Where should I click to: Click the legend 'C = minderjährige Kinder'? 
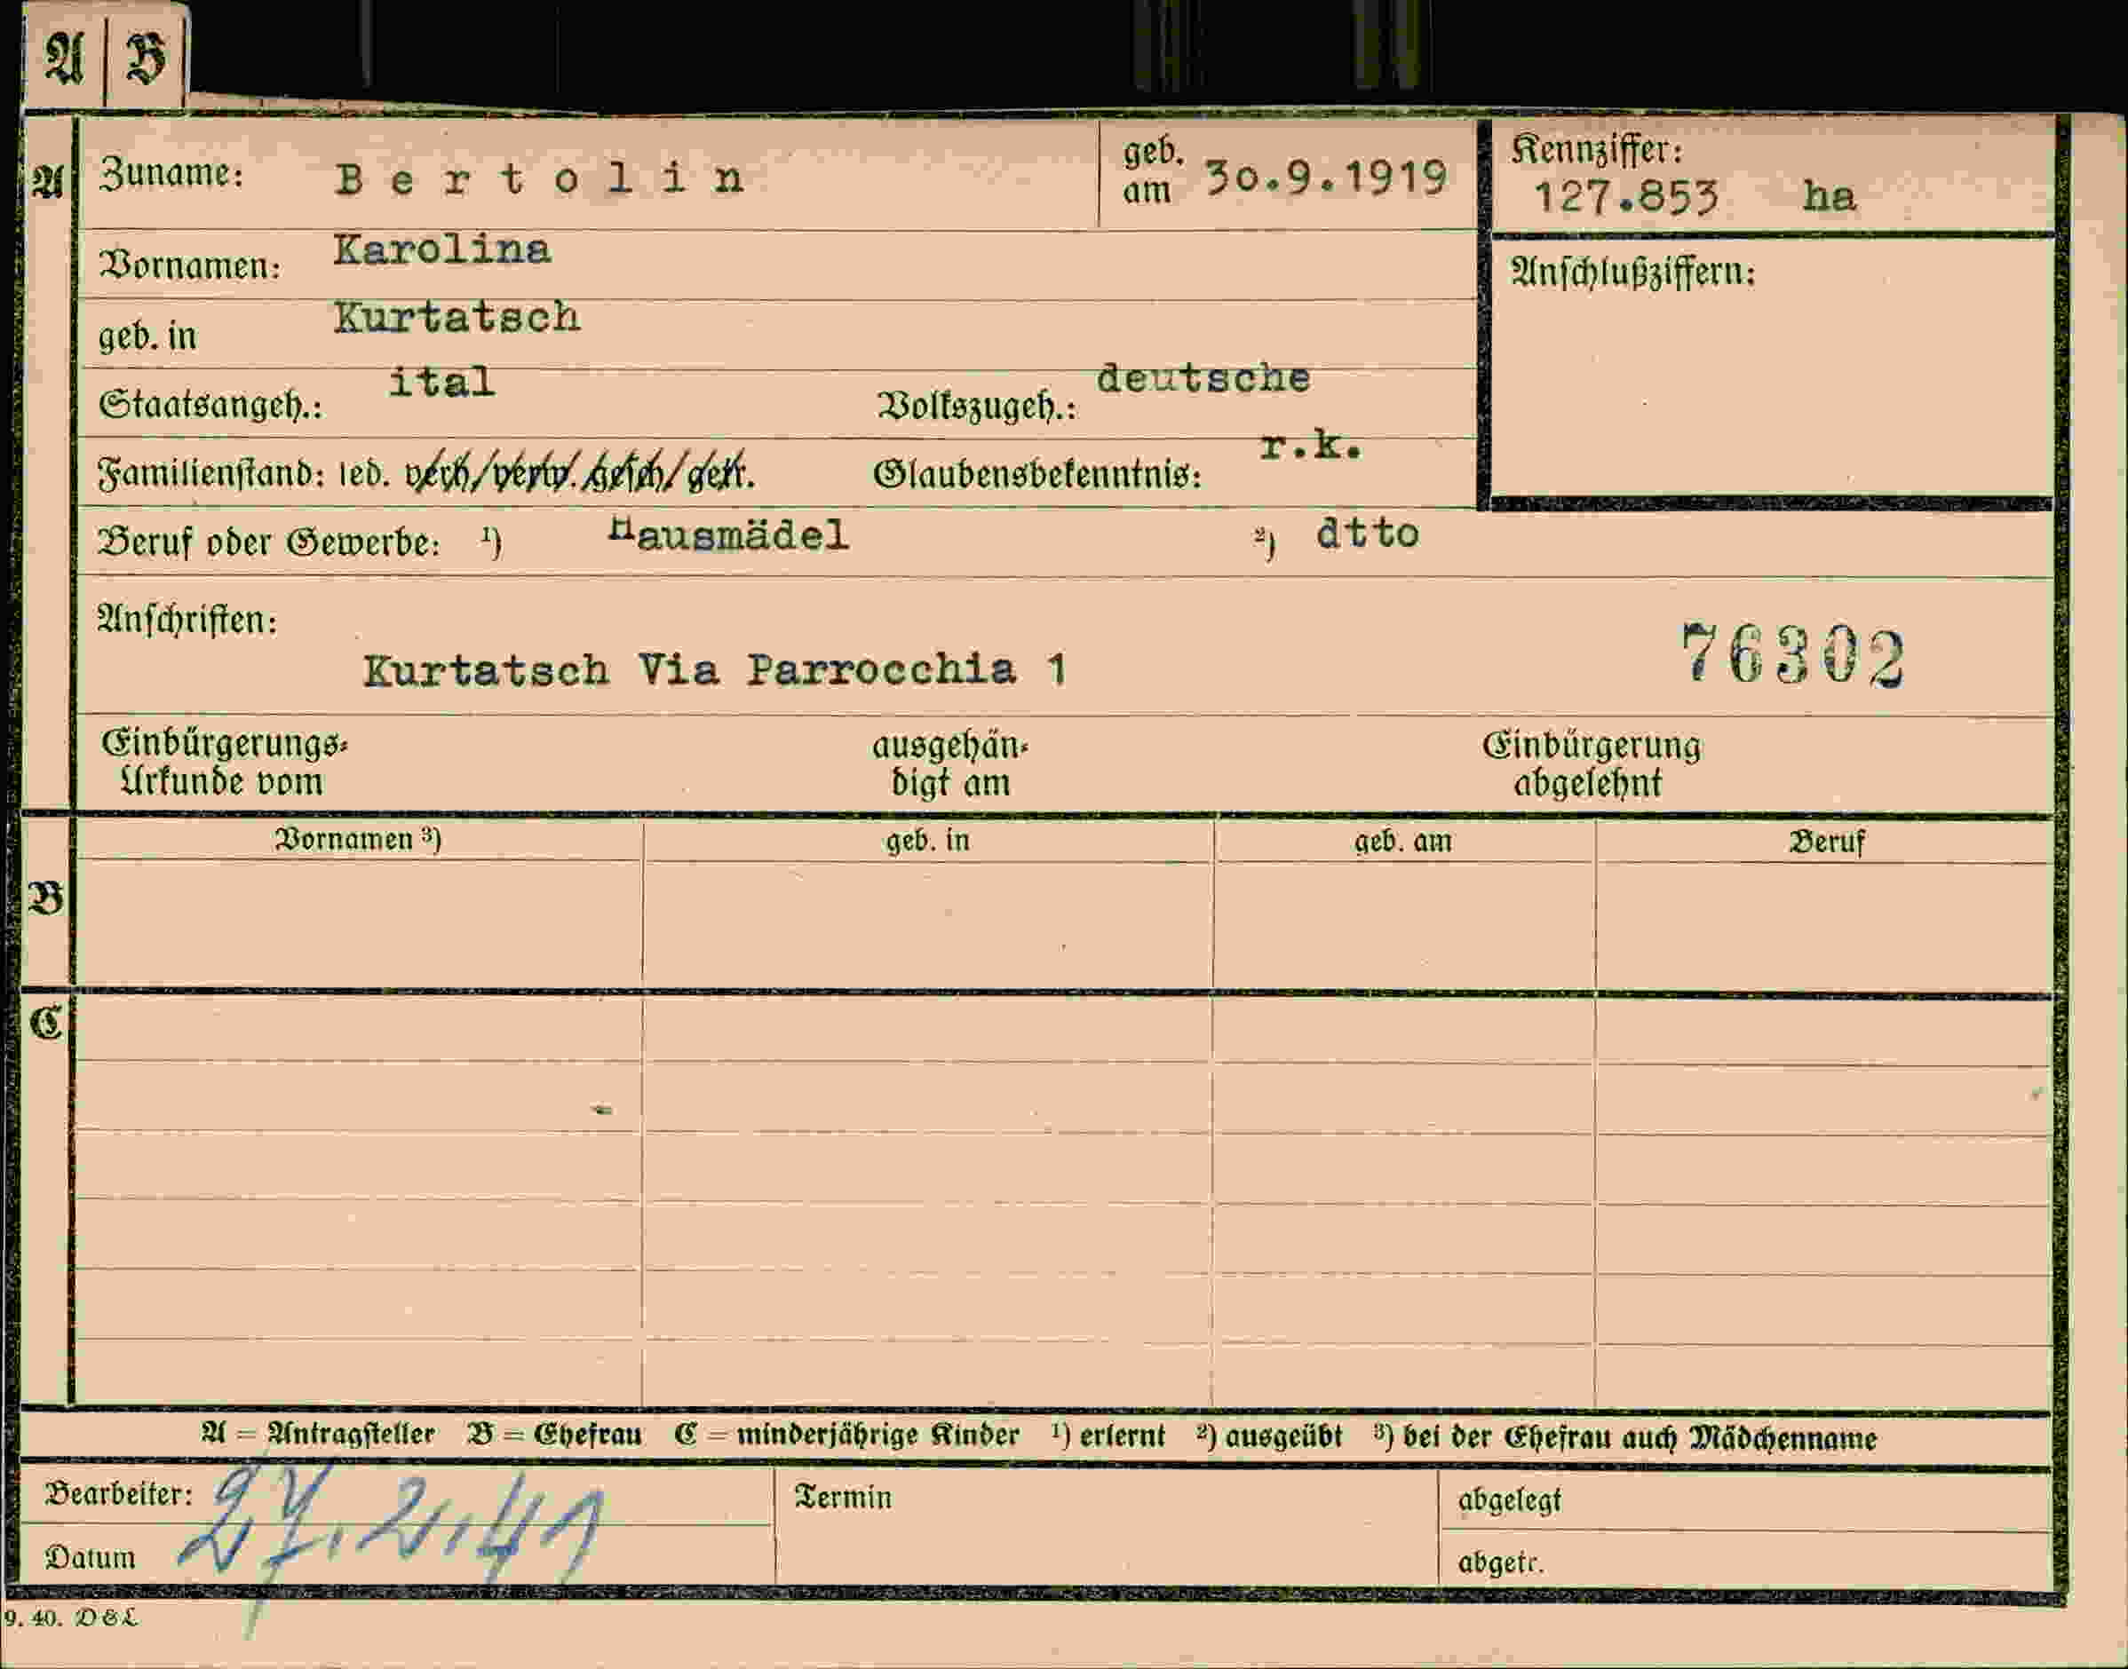(x=846, y=1436)
